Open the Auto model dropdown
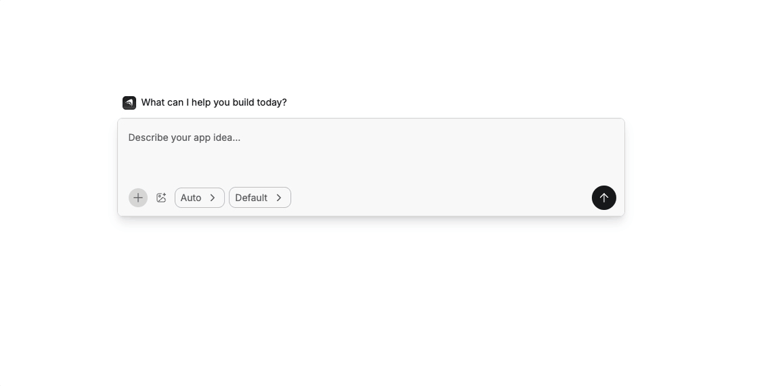The width and height of the screenshot is (772, 386). 199,198
